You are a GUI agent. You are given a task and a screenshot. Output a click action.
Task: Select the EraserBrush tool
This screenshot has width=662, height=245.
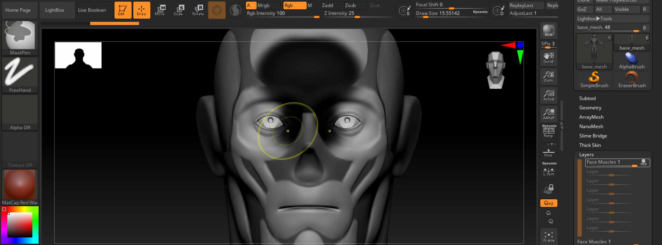pyautogui.click(x=632, y=79)
